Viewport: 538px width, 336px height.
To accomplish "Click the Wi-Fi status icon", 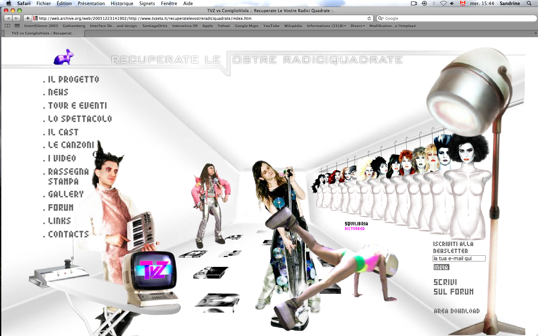I will [x=443, y=3].
